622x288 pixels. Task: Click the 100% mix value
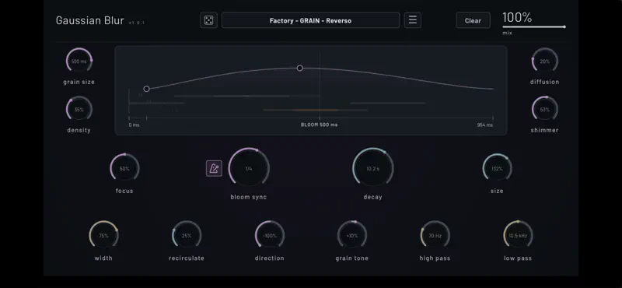tap(517, 17)
